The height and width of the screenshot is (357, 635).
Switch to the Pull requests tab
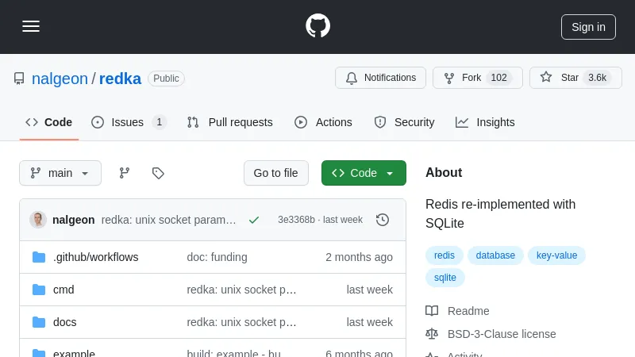tap(230, 122)
